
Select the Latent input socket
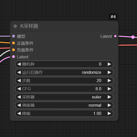coord(13,57)
